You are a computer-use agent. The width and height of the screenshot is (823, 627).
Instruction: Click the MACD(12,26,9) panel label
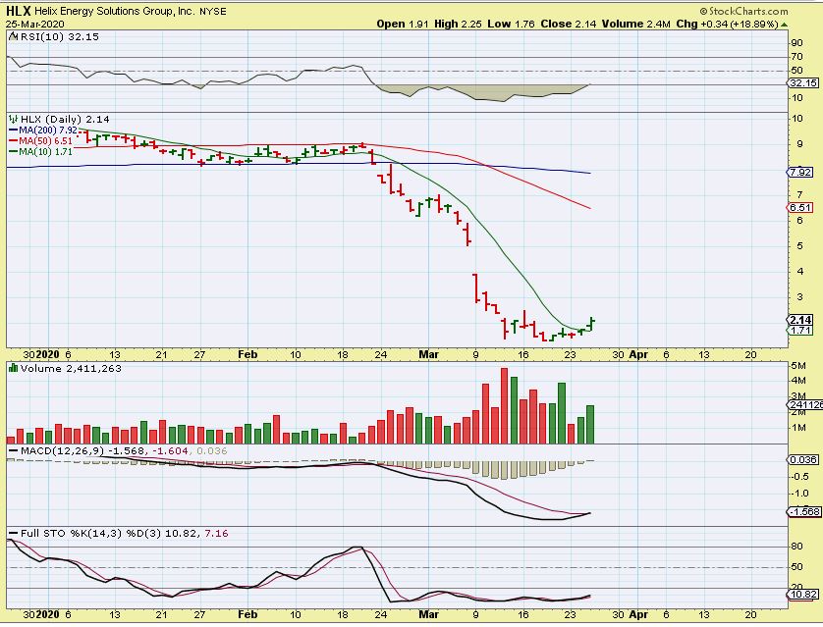click(x=63, y=451)
